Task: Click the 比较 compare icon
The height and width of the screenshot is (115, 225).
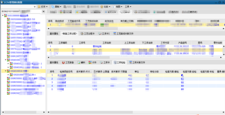Action: pyautogui.click(x=102, y=7)
